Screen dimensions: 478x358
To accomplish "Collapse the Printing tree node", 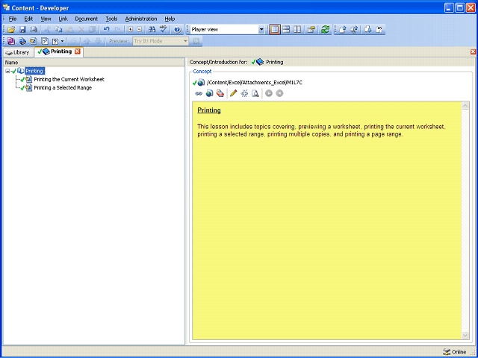I will point(7,71).
